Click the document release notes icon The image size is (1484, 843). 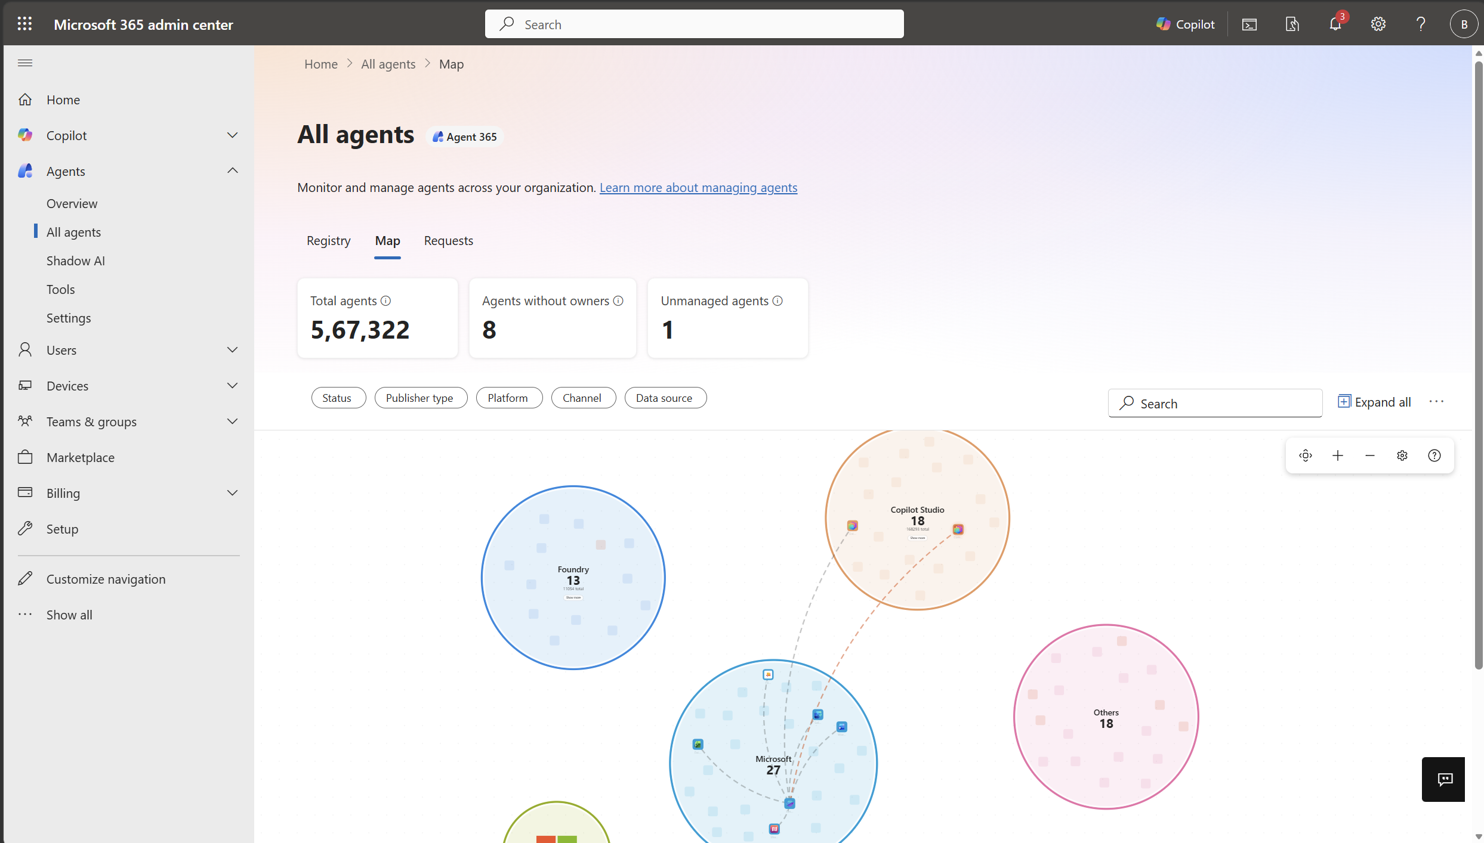pyautogui.click(x=1292, y=24)
